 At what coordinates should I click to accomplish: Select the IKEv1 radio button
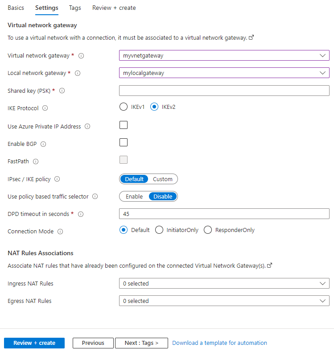[124, 107]
